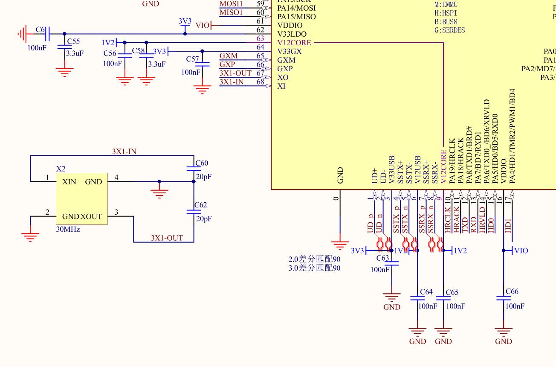Select the SSRX_n net label

tap(431, 219)
